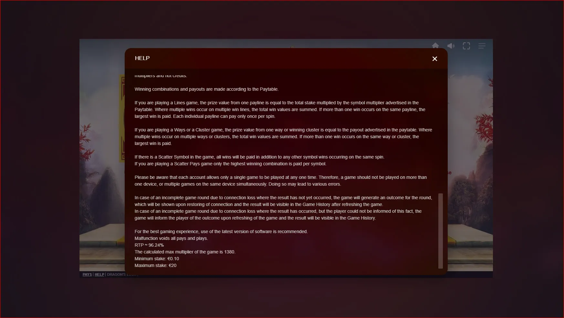
Task: Close the HELP dialog with the X
Action: (434, 59)
